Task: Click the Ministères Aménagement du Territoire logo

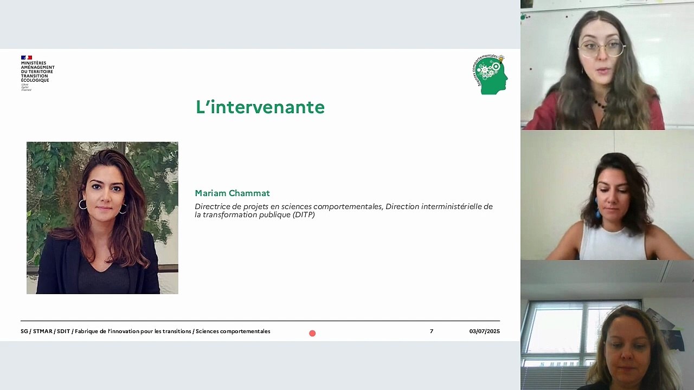Action: tap(37, 73)
